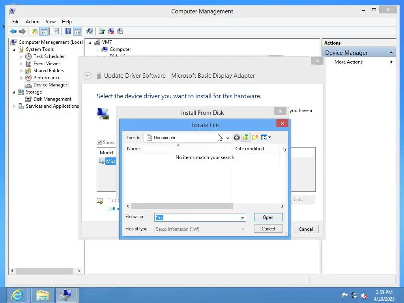Select Task Scheduler in console tree
404x303 pixels.
(x=49, y=56)
